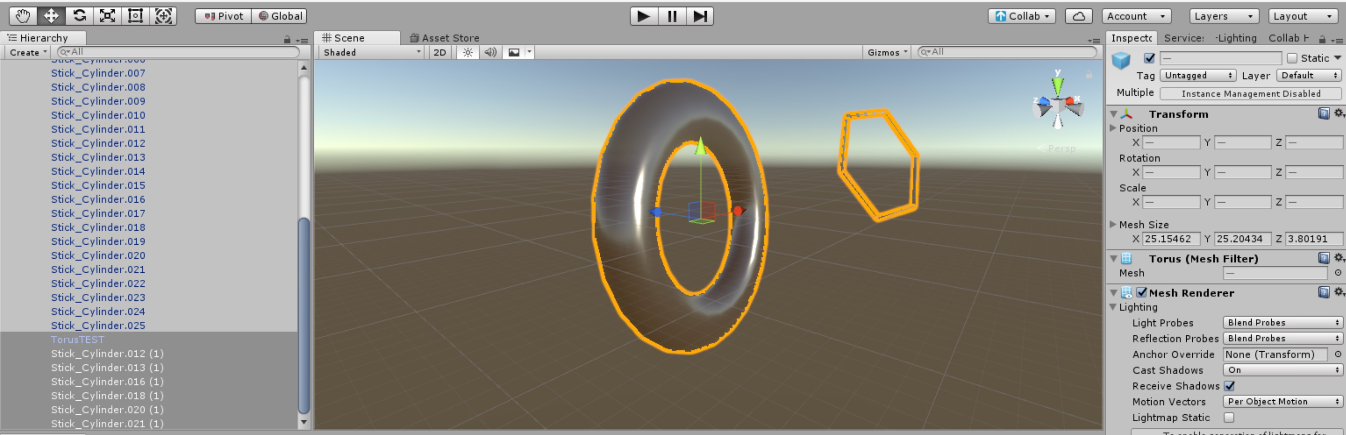Disable the Mesh Renderer checkbox
Viewport: 1346px width, 435px height.
coord(1142,292)
